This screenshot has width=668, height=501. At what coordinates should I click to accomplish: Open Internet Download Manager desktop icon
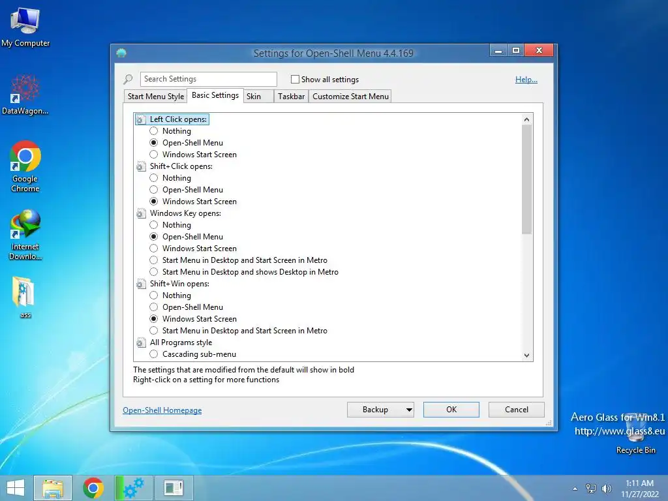click(x=25, y=234)
